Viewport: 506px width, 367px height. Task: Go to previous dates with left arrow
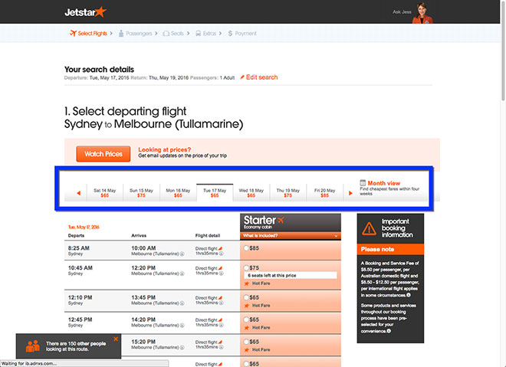[x=78, y=193]
